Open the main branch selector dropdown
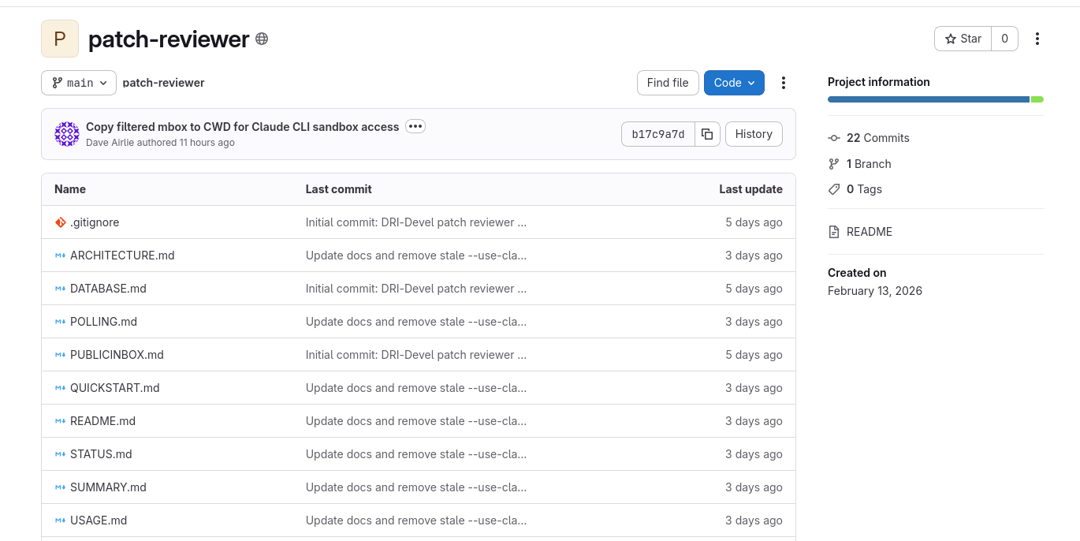Viewport: 1080px width, 541px height. point(79,83)
